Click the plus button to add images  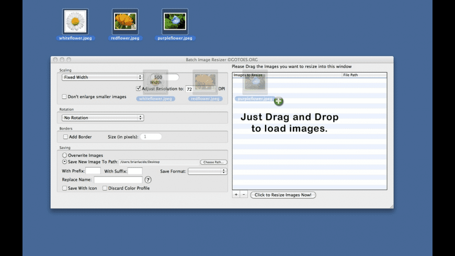point(236,195)
